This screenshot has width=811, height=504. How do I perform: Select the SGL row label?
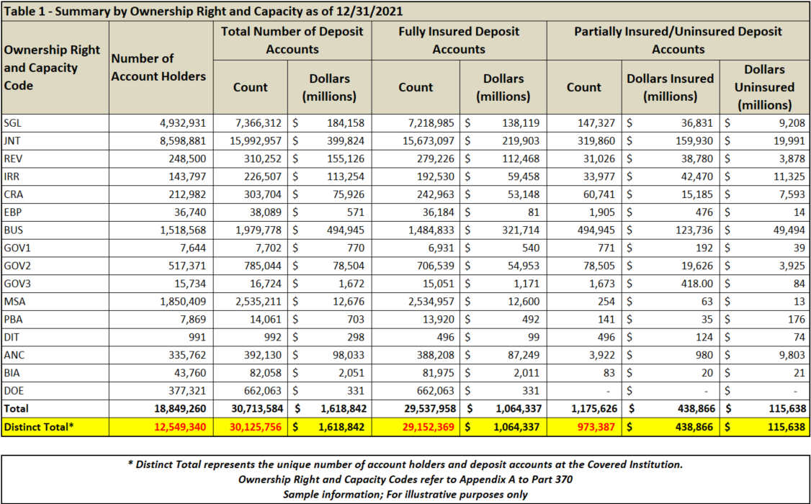point(14,123)
